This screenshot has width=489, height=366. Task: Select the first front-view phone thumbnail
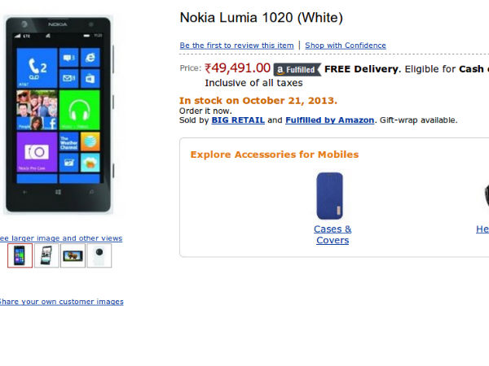20,255
